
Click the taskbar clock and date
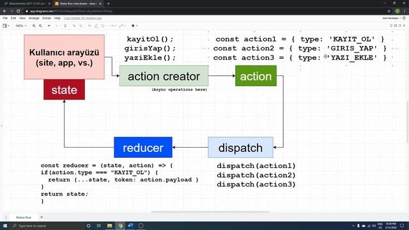click(x=390, y=226)
